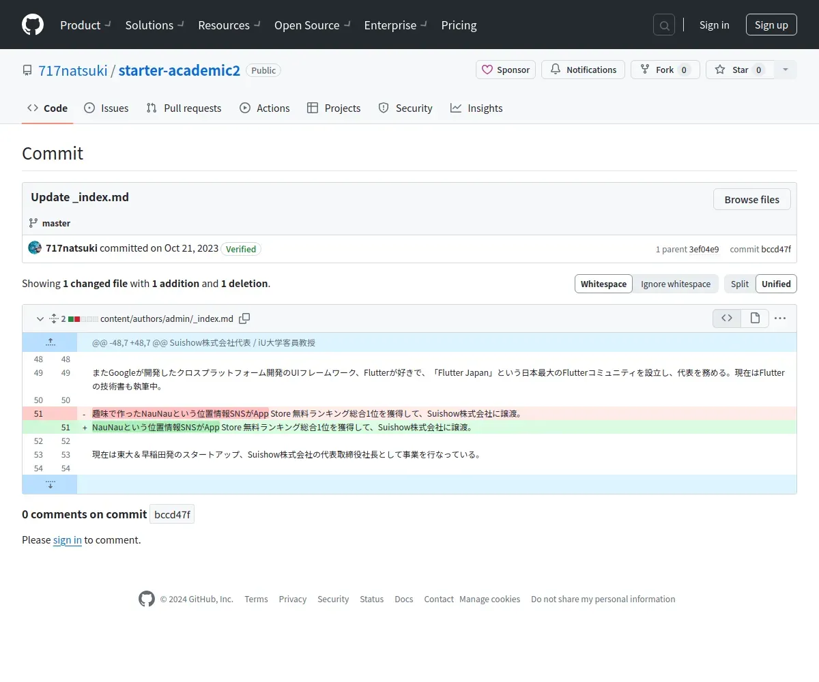819x682 pixels.
Task: Open the content/authors/admin/_index.md file link
Action: click(x=167, y=318)
